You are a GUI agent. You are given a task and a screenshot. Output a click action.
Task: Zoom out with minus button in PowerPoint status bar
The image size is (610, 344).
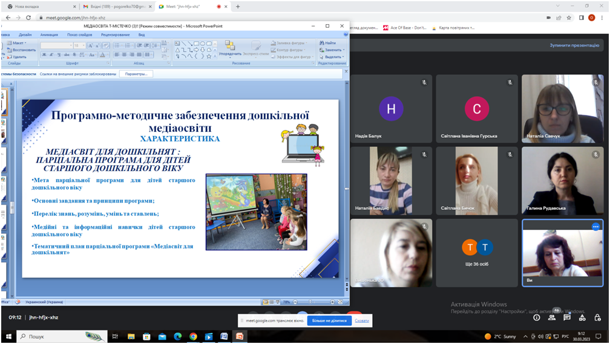point(295,302)
